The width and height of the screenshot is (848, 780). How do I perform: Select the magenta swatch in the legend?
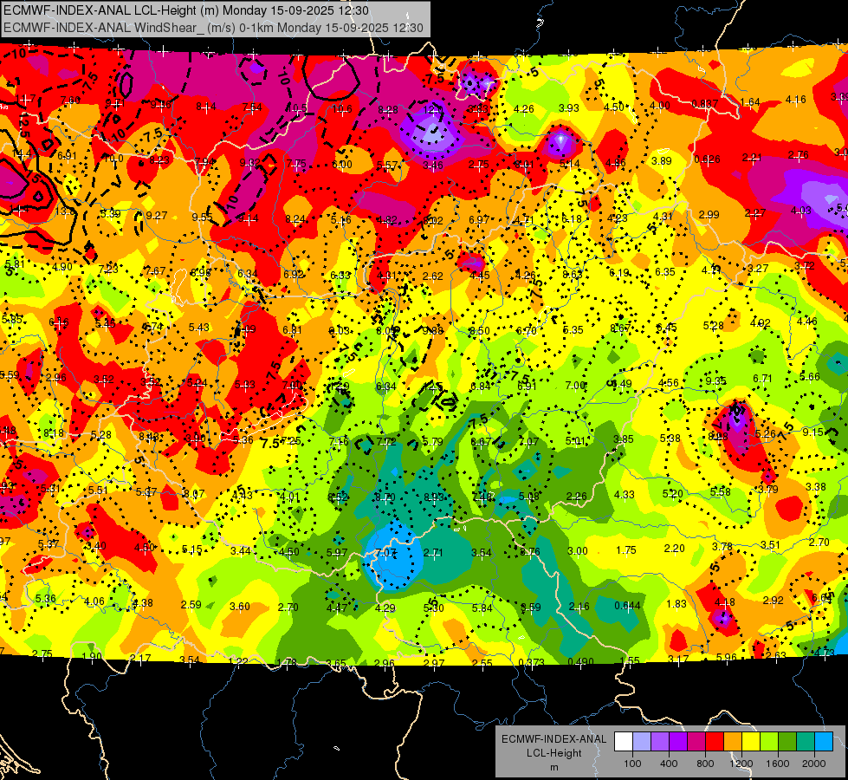[x=696, y=742]
